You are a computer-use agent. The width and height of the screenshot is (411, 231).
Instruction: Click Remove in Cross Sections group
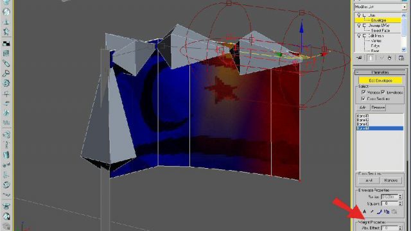391,180
